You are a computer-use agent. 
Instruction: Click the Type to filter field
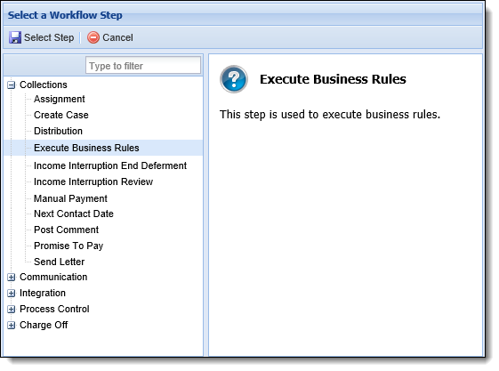pos(143,66)
